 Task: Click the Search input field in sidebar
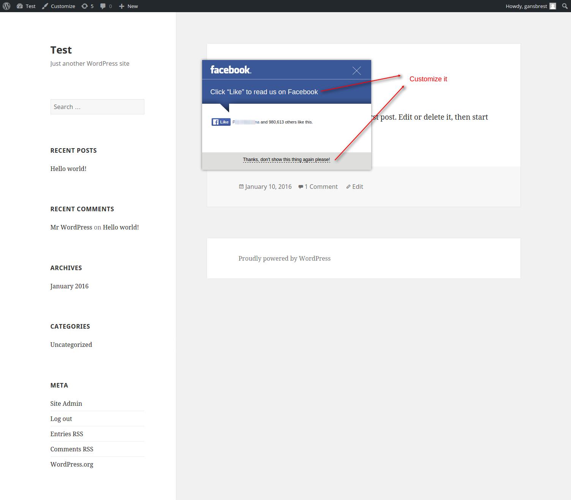97,107
